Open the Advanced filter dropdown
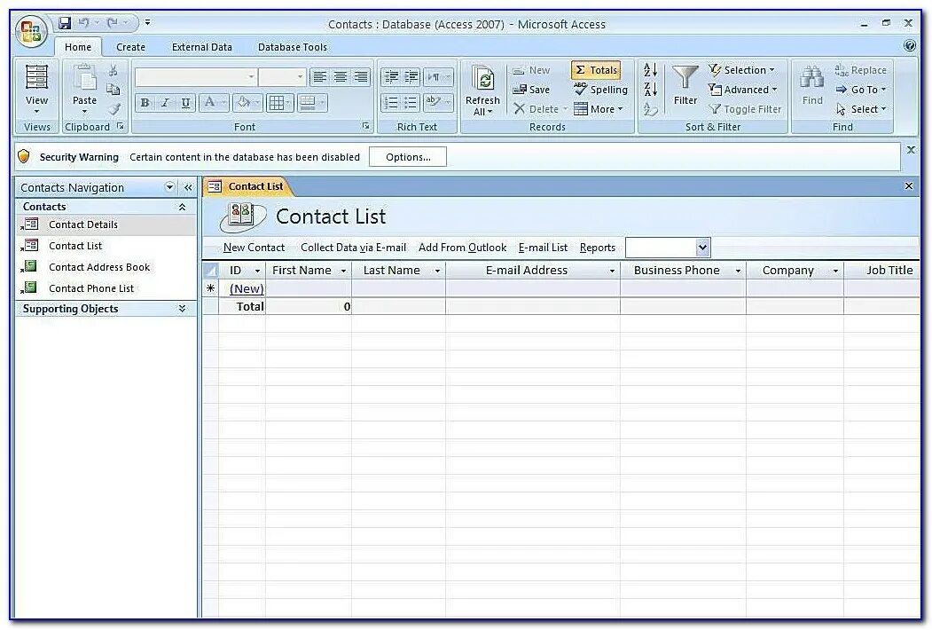Screen dimensions: 932x630 743,90
